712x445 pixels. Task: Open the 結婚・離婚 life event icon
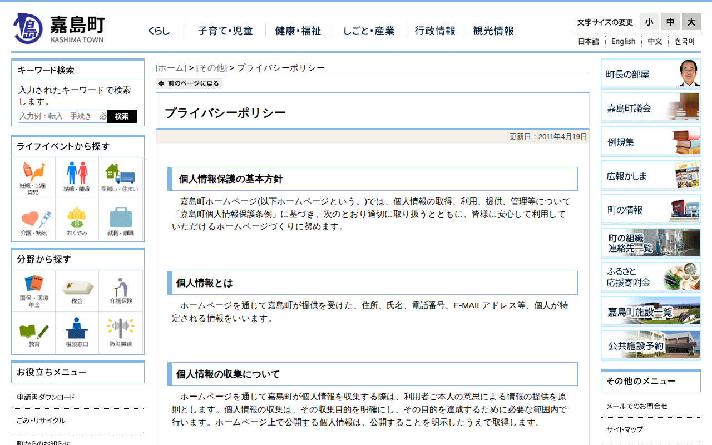click(x=77, y=179)
